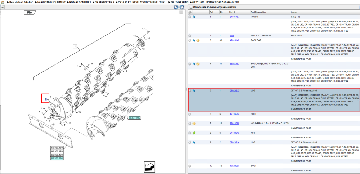Click the large black arrow icon below the diagram
This screenshot has width=360, height=174.
tap(149, 167)
